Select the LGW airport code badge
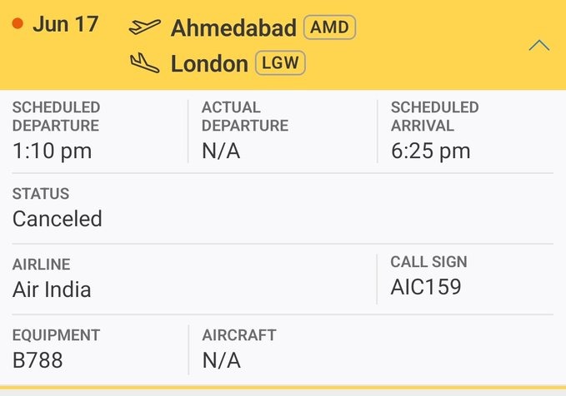The image size is (566, 396). point(280,63)
